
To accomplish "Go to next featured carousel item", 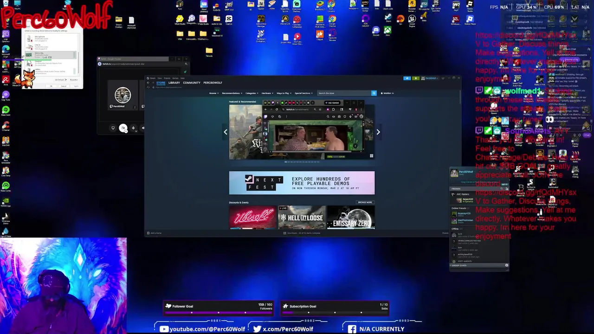I will (378, 132).
